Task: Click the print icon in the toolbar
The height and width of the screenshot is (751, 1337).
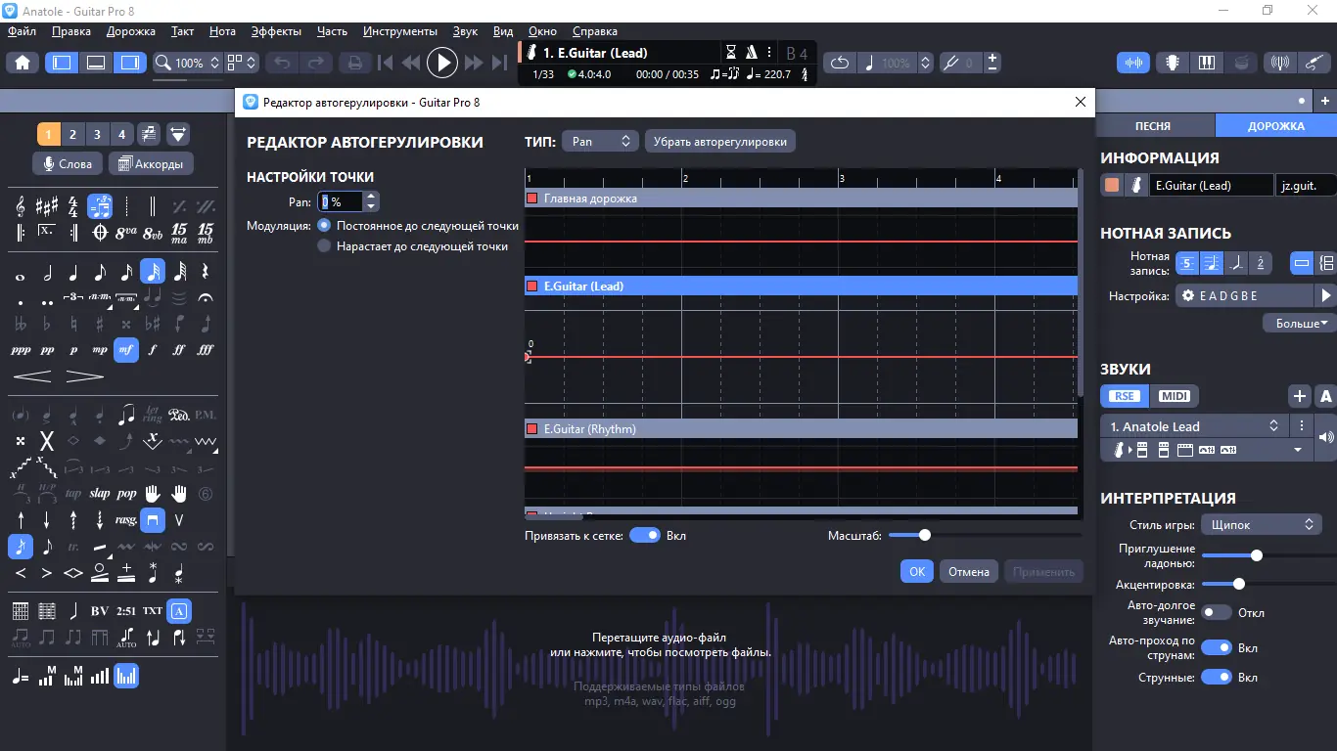Action: tap(354, 63)
